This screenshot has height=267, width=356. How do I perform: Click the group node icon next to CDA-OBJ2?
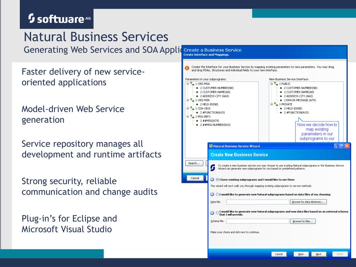pyautogui.click(x=192, y=108)
